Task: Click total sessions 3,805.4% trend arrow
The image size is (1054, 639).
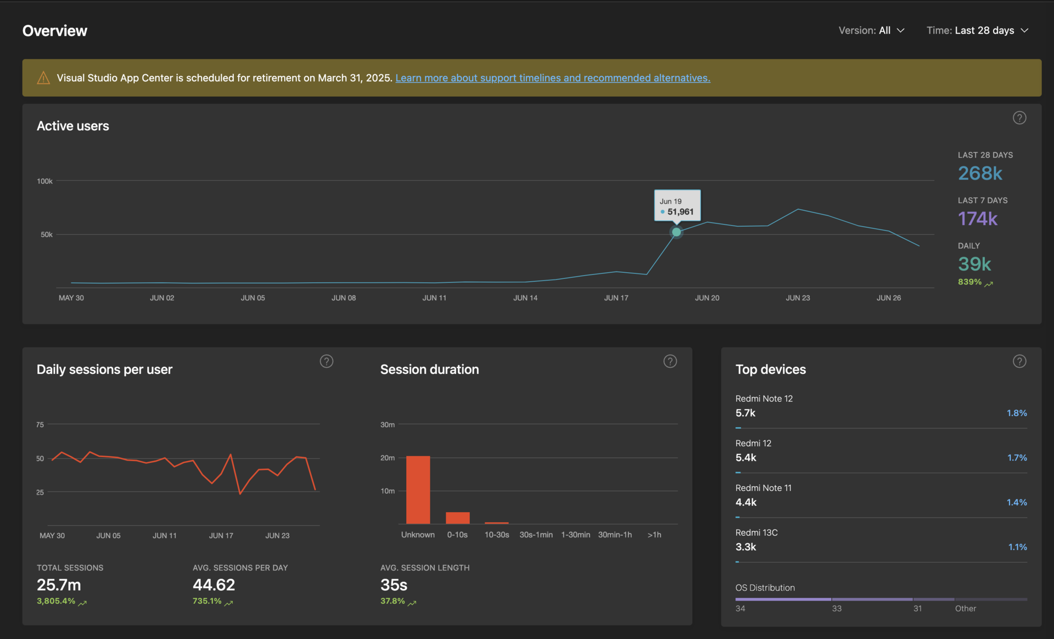Action: click(83, 603)
